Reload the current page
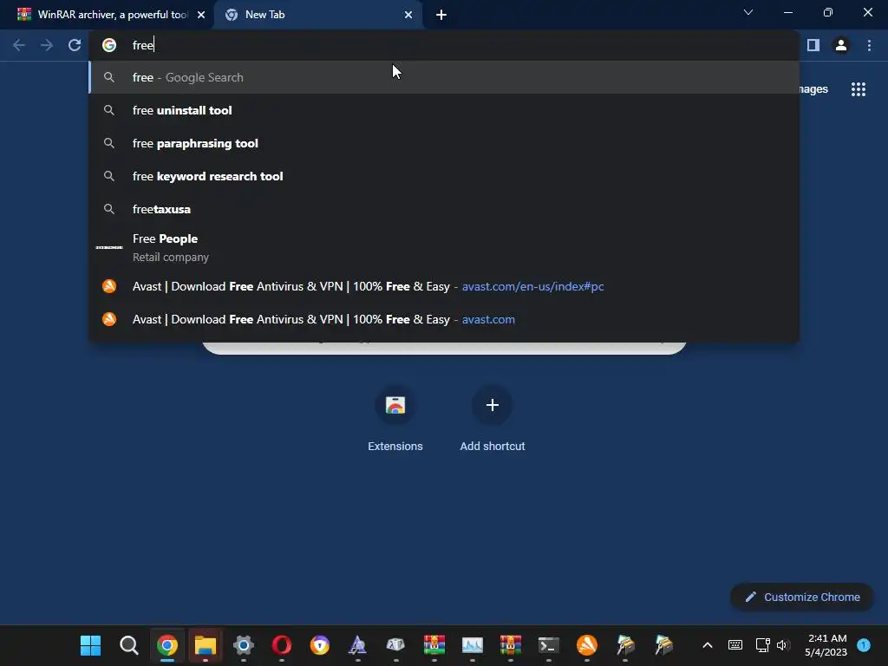 [75, 45]
